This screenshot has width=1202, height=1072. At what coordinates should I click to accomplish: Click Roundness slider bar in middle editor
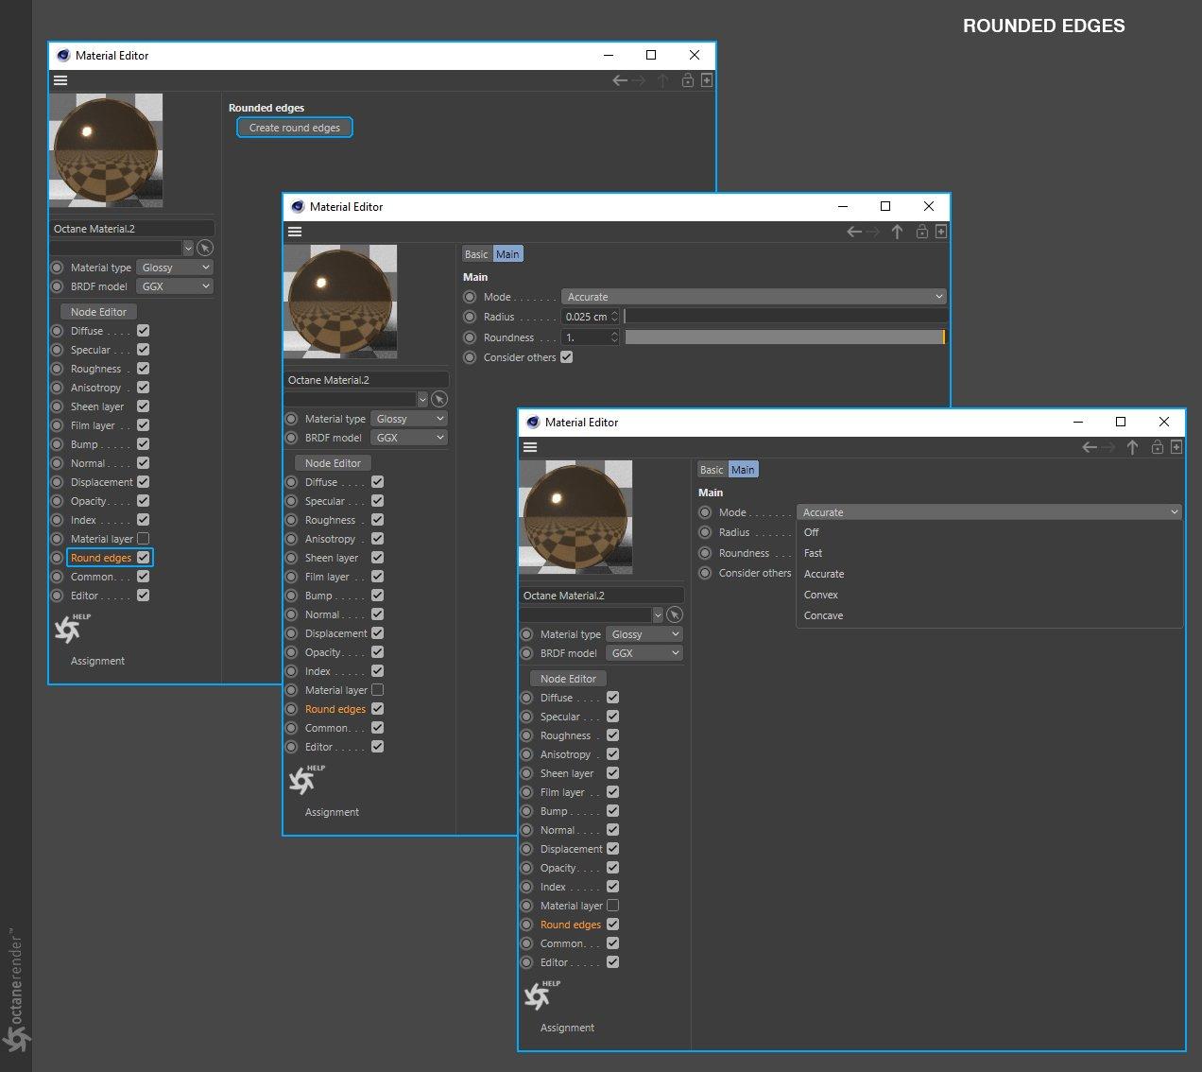pyautogui.click(x=784, y=337)
